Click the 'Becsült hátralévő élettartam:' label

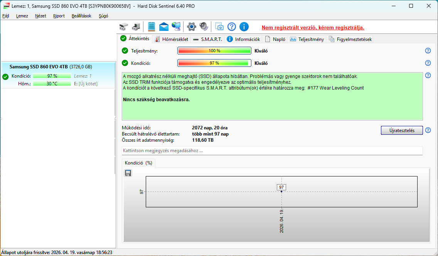point(151,134)
